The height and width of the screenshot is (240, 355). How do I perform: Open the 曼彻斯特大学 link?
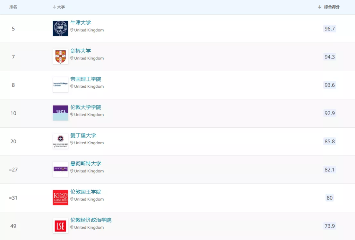point(86,164)
